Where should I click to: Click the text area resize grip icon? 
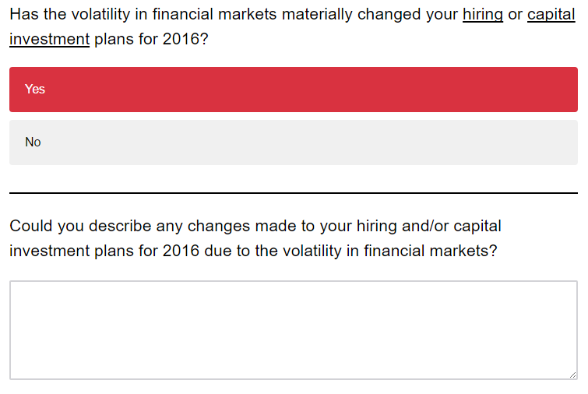click(x=572, y=375)
